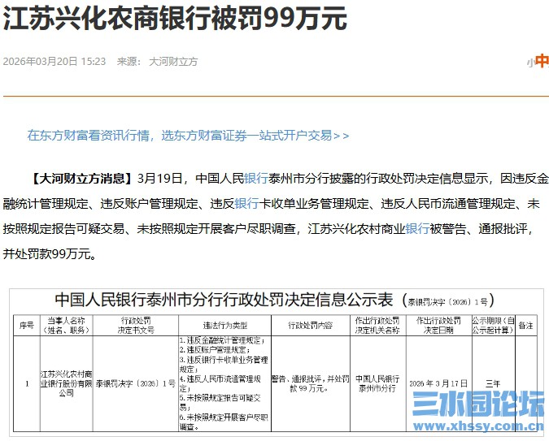Click the 作出行政处罚决定机关名称 column header
Image resolution: width=549 pixels, height=441 pixels.
coord(377,326)
